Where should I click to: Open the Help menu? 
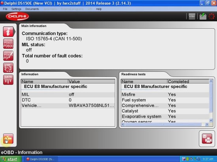pos(99,9)
